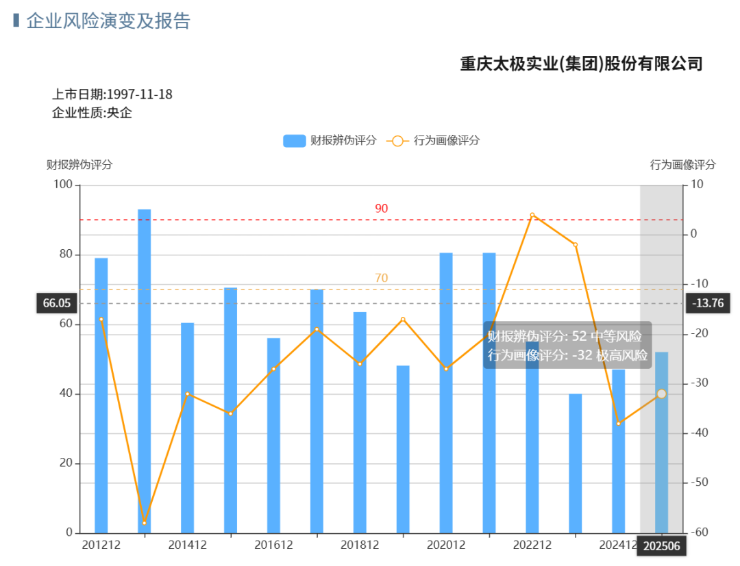Viewport: 740px width, 566px height.
Task: Click the 企业风险演变及报告 section heading
Action: (108, 21)
